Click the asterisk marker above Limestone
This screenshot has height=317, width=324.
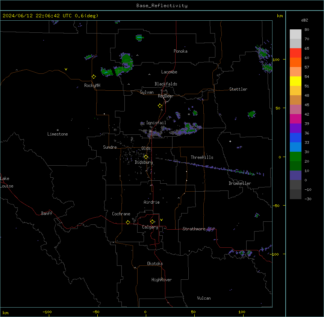pos(58,130)
